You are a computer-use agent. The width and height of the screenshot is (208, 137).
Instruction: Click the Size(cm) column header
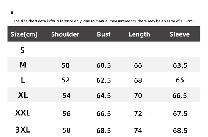tap(24, 34)
